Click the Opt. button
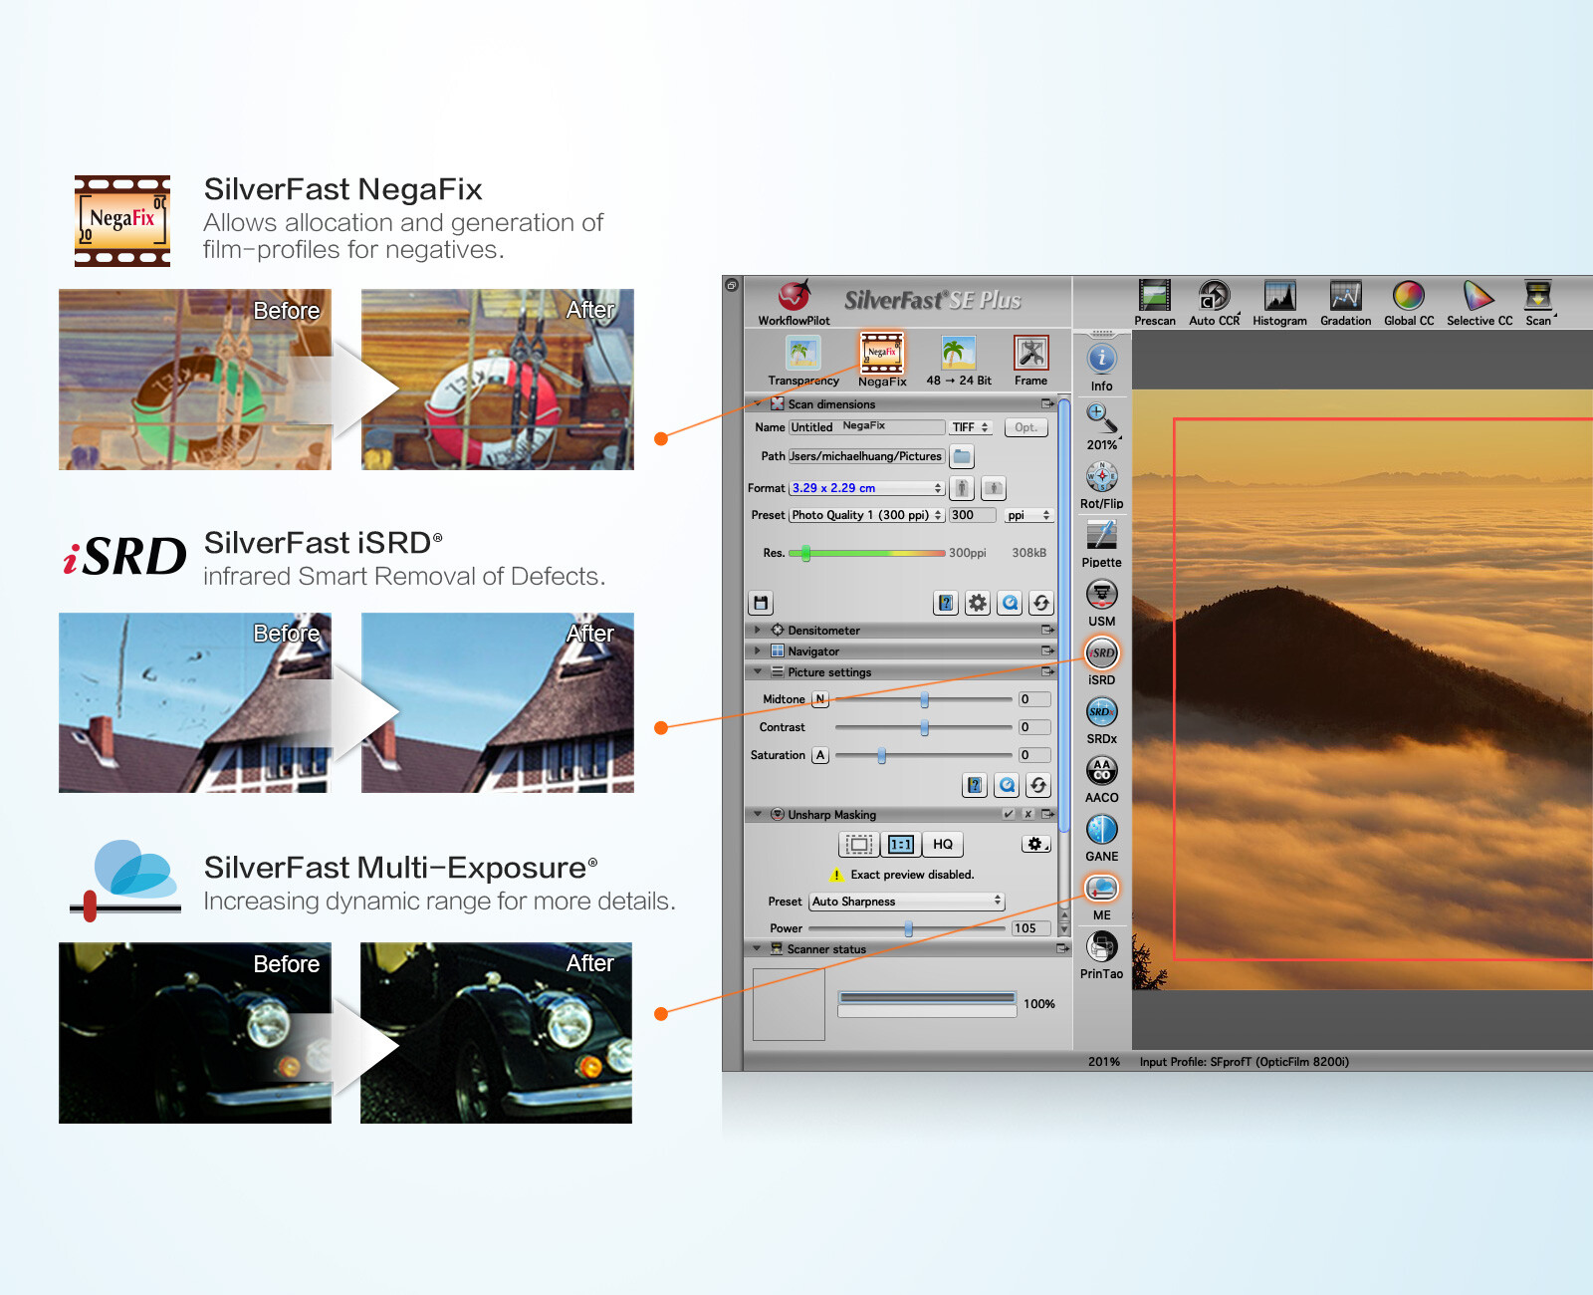Screen dimensions: 1593x1295 (x=1025, y=427)
